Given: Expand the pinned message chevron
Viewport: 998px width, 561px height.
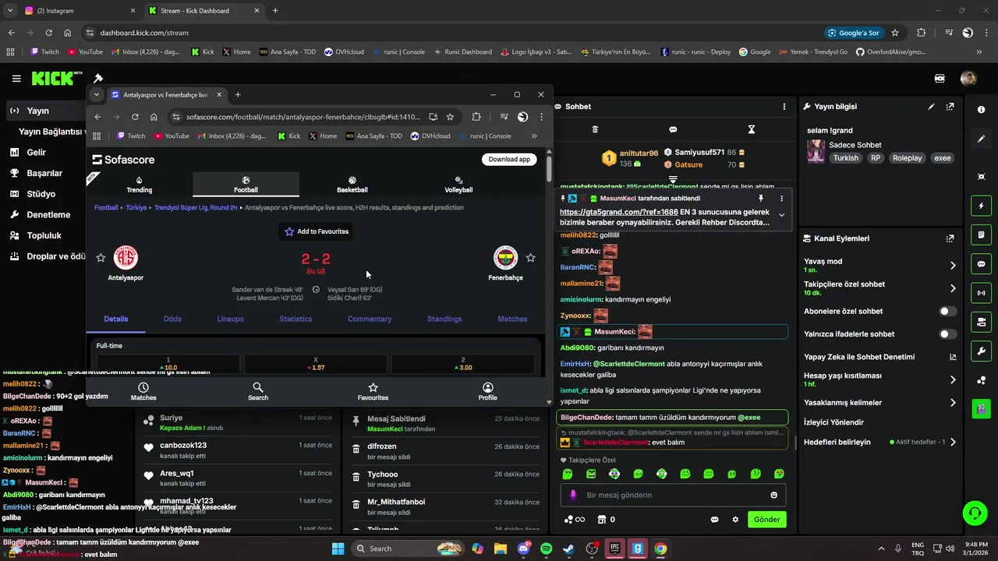Looking at the screenshot, I should (x=781, y=215).
